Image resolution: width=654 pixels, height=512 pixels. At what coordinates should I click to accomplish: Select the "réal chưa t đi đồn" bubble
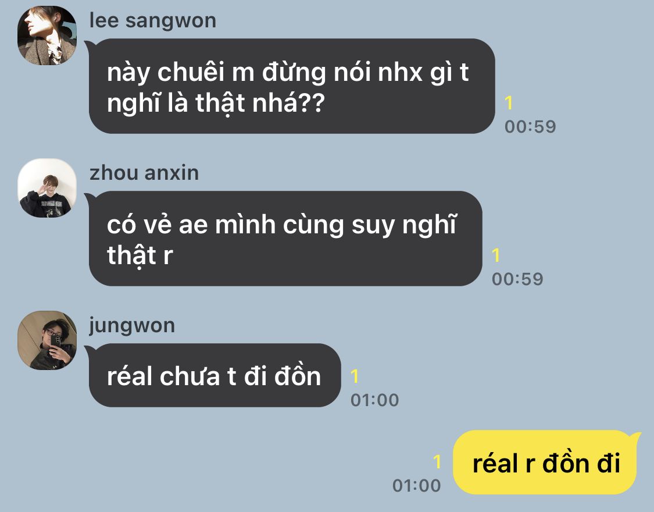pos(215,375)
